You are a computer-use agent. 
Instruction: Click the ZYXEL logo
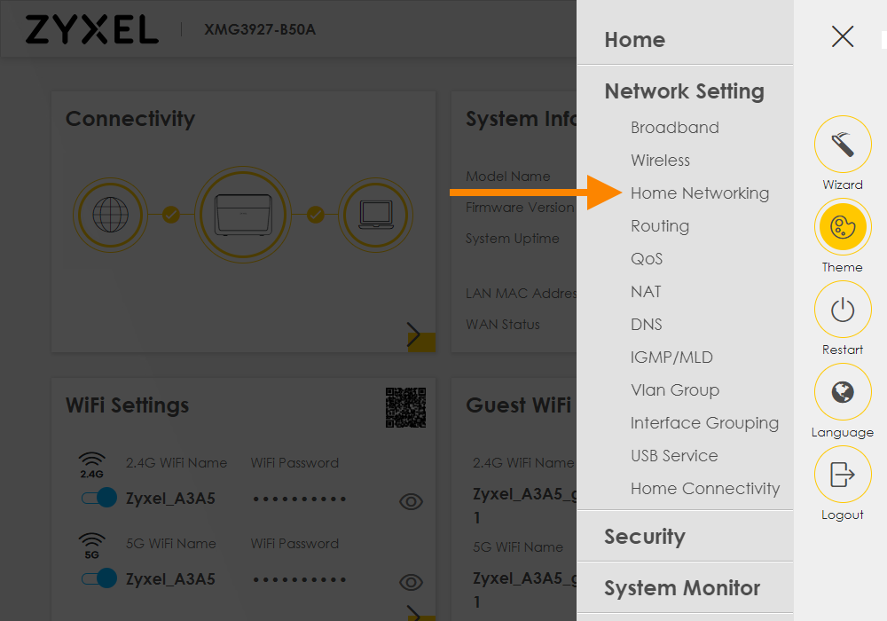[92, 29]
